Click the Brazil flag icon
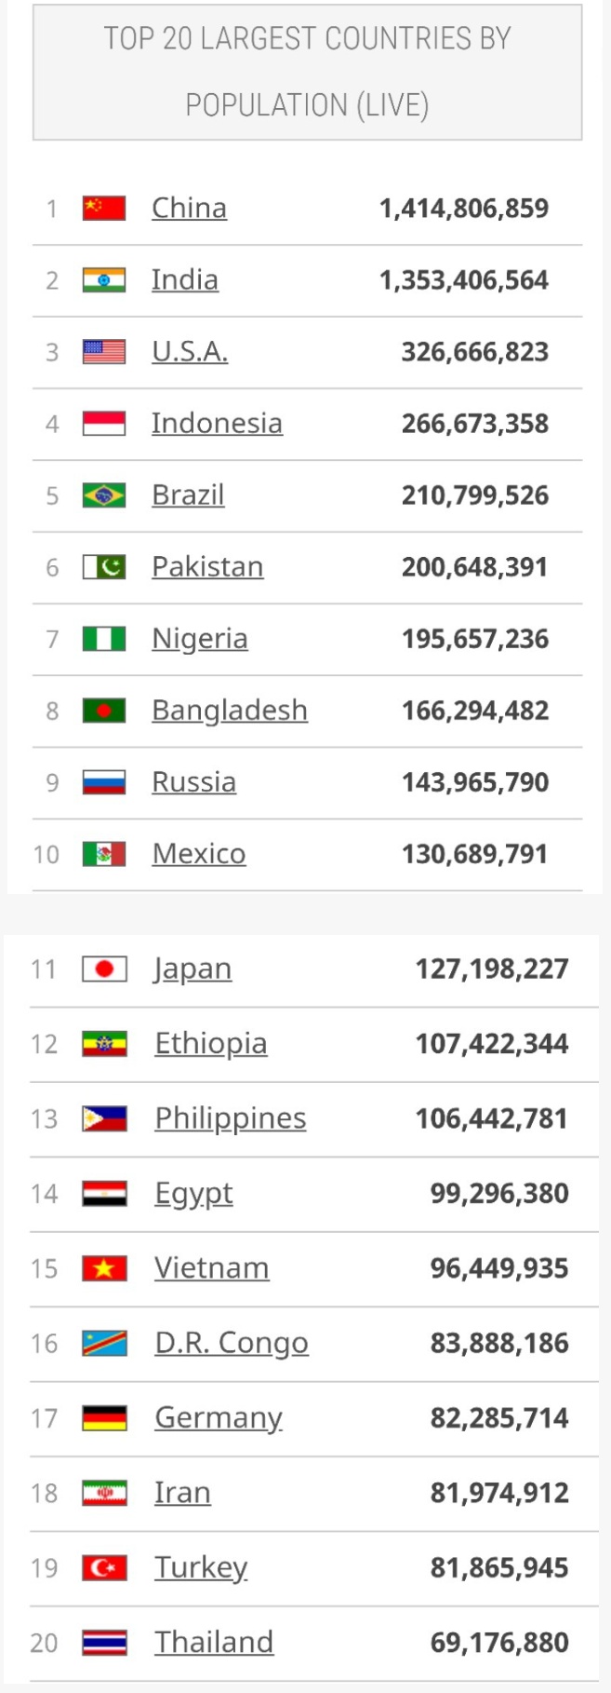Screen dimensions: 611x1693 104,494
